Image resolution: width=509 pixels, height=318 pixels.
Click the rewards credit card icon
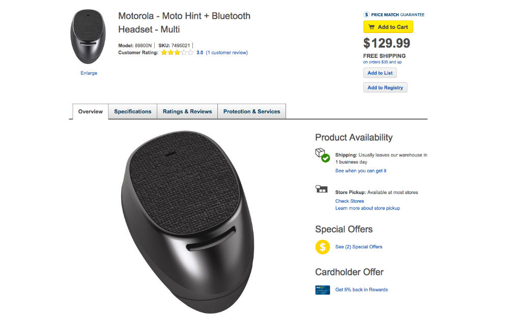coord(323,290)
